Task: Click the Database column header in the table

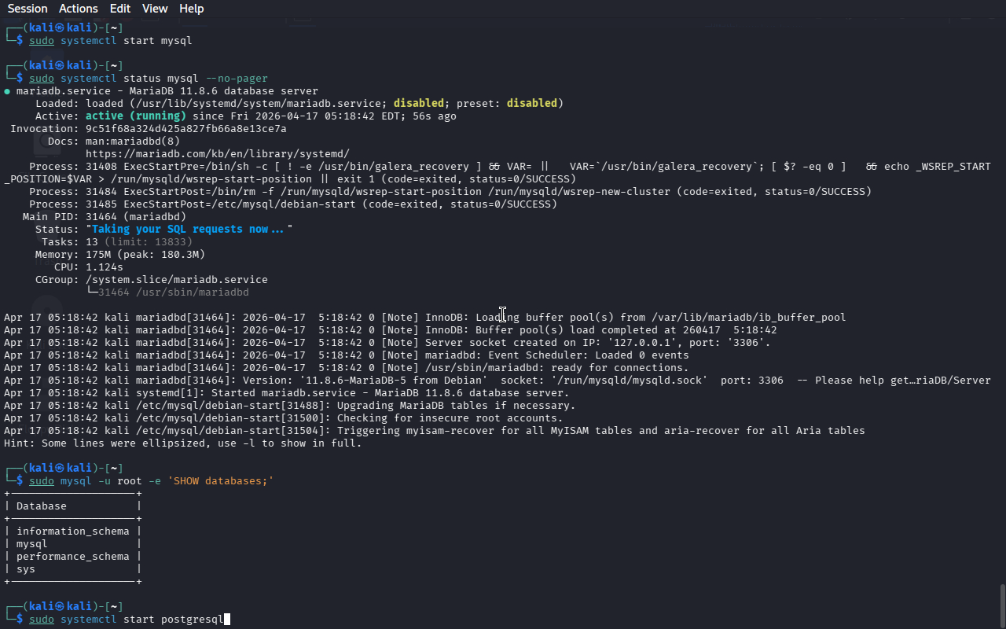Action: (x=41, y=506)
